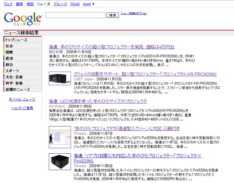Open the グループ link in top navigation

click(x=60, y=4)
